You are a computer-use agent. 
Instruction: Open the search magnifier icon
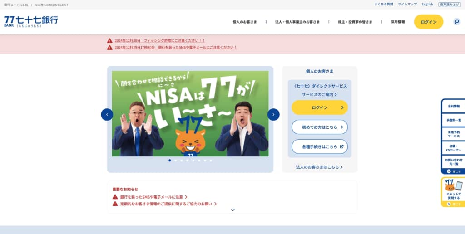click(457, 22)
